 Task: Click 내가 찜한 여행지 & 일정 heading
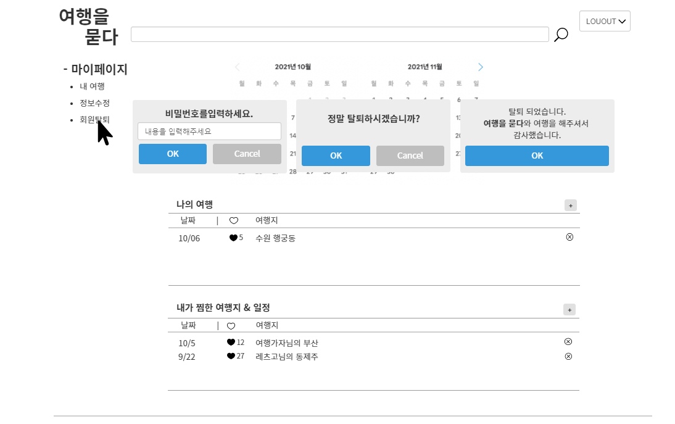point(223,308)
